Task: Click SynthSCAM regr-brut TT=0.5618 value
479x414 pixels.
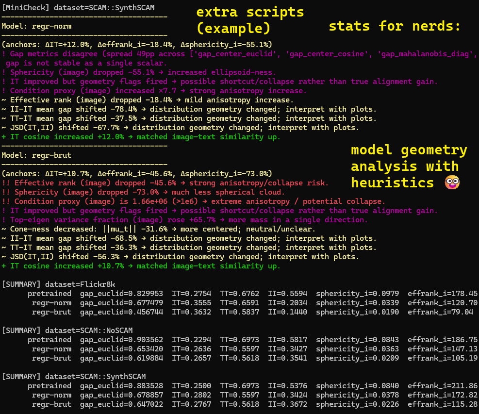Action: [x=240, y=404]
